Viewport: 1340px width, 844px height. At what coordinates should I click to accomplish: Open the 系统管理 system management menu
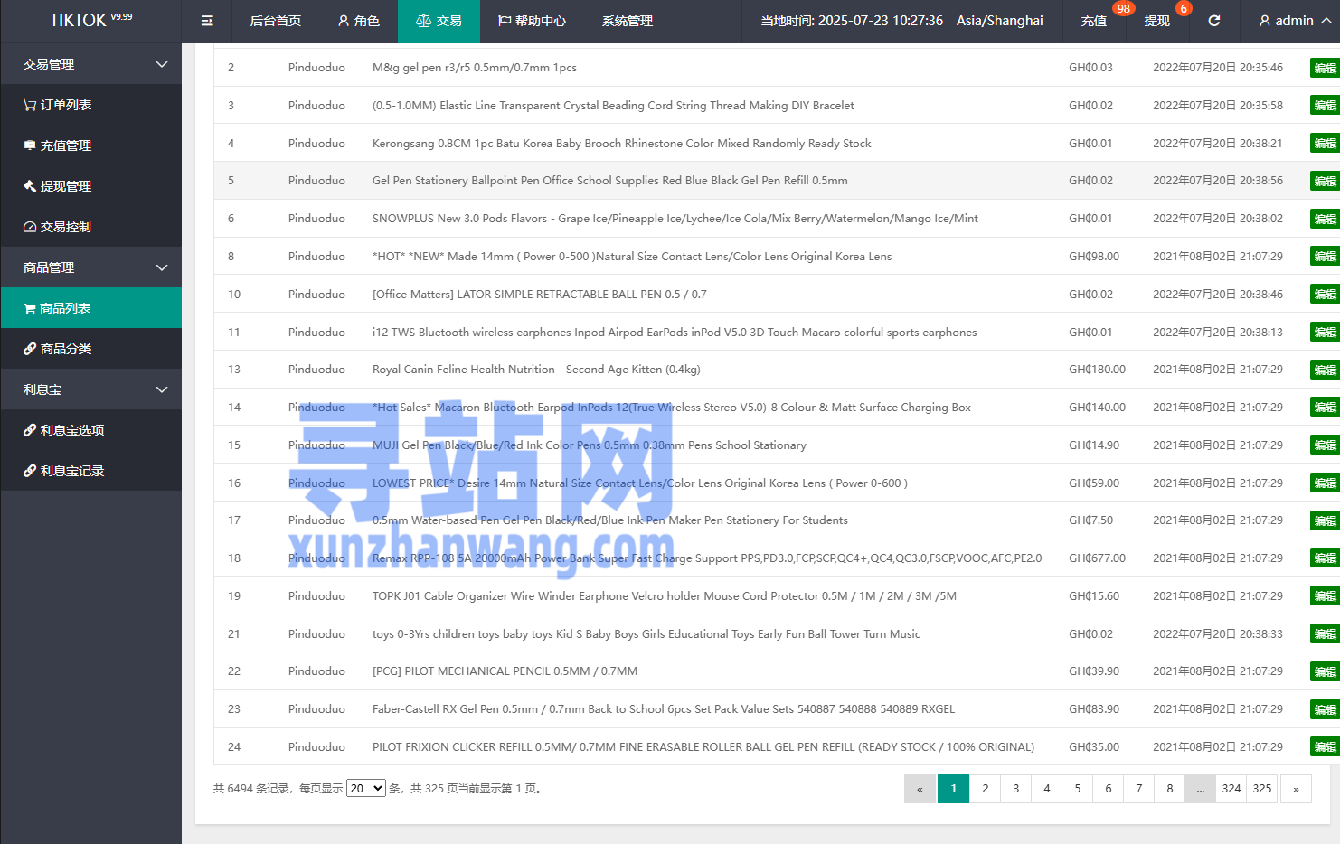pyautogui.click(x=628, y=21)
